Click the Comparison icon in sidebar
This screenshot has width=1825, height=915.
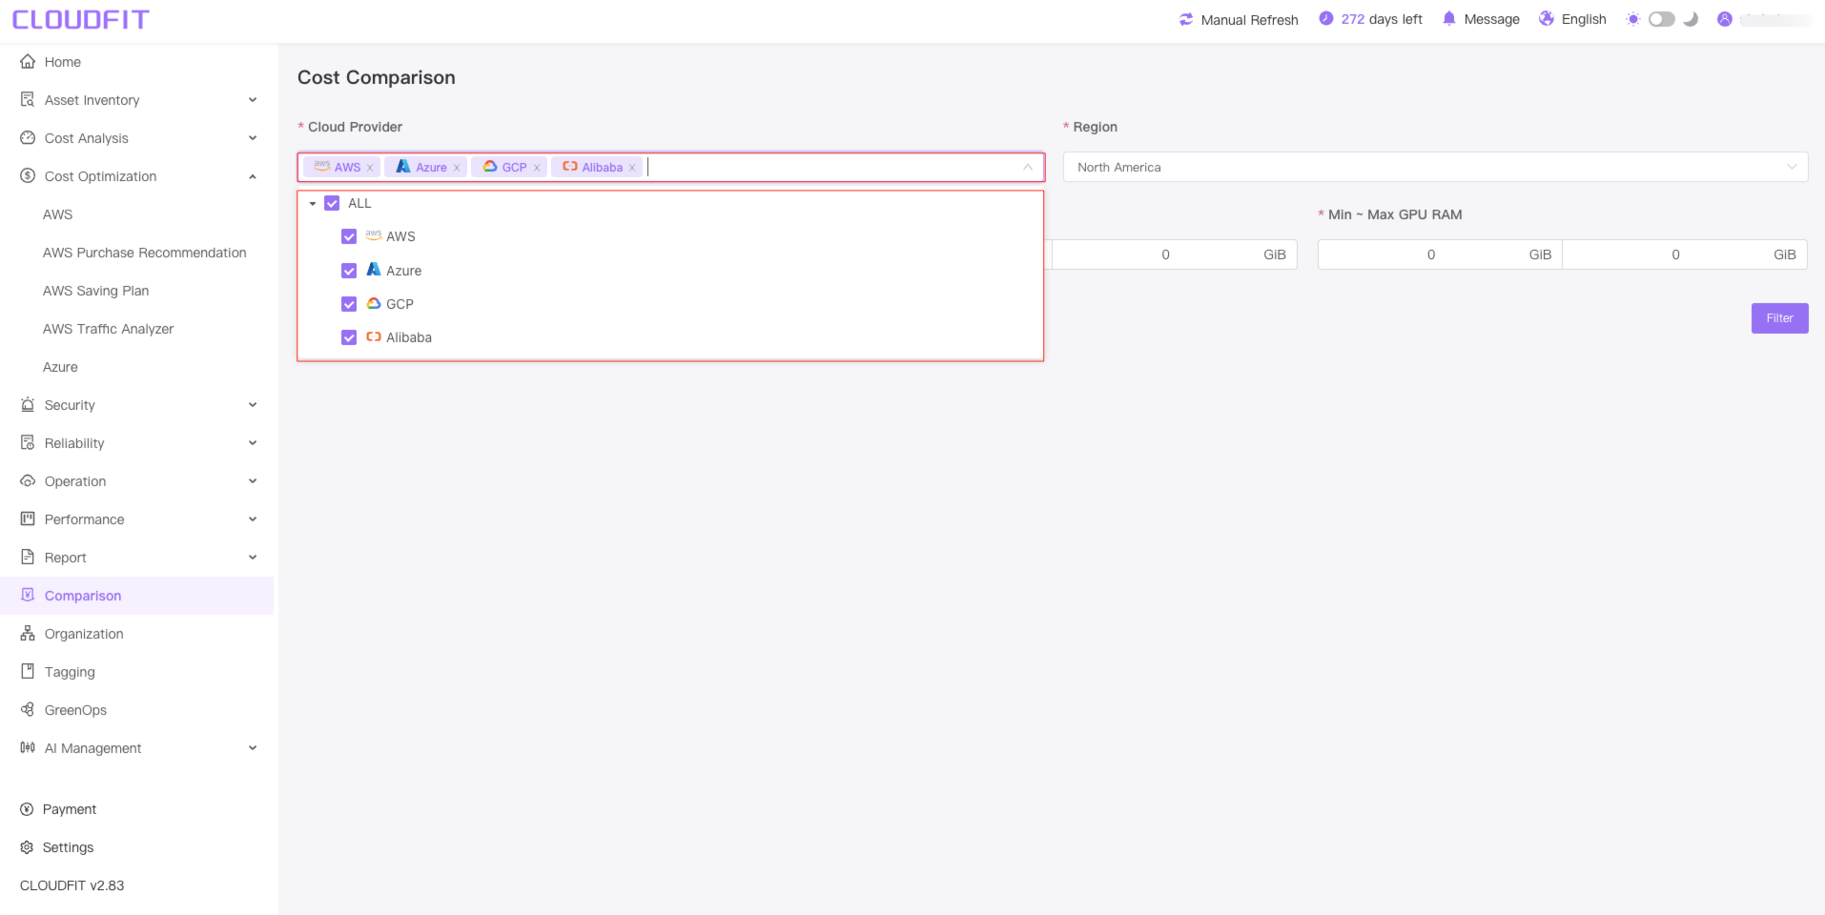[28, 596]
